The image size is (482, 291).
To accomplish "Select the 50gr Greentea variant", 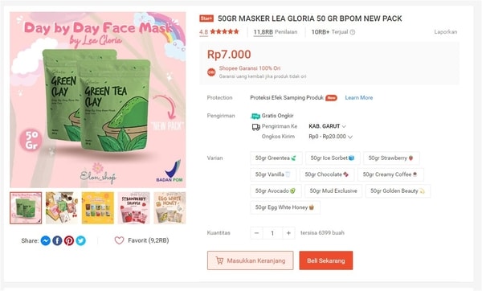I will 276,158.
